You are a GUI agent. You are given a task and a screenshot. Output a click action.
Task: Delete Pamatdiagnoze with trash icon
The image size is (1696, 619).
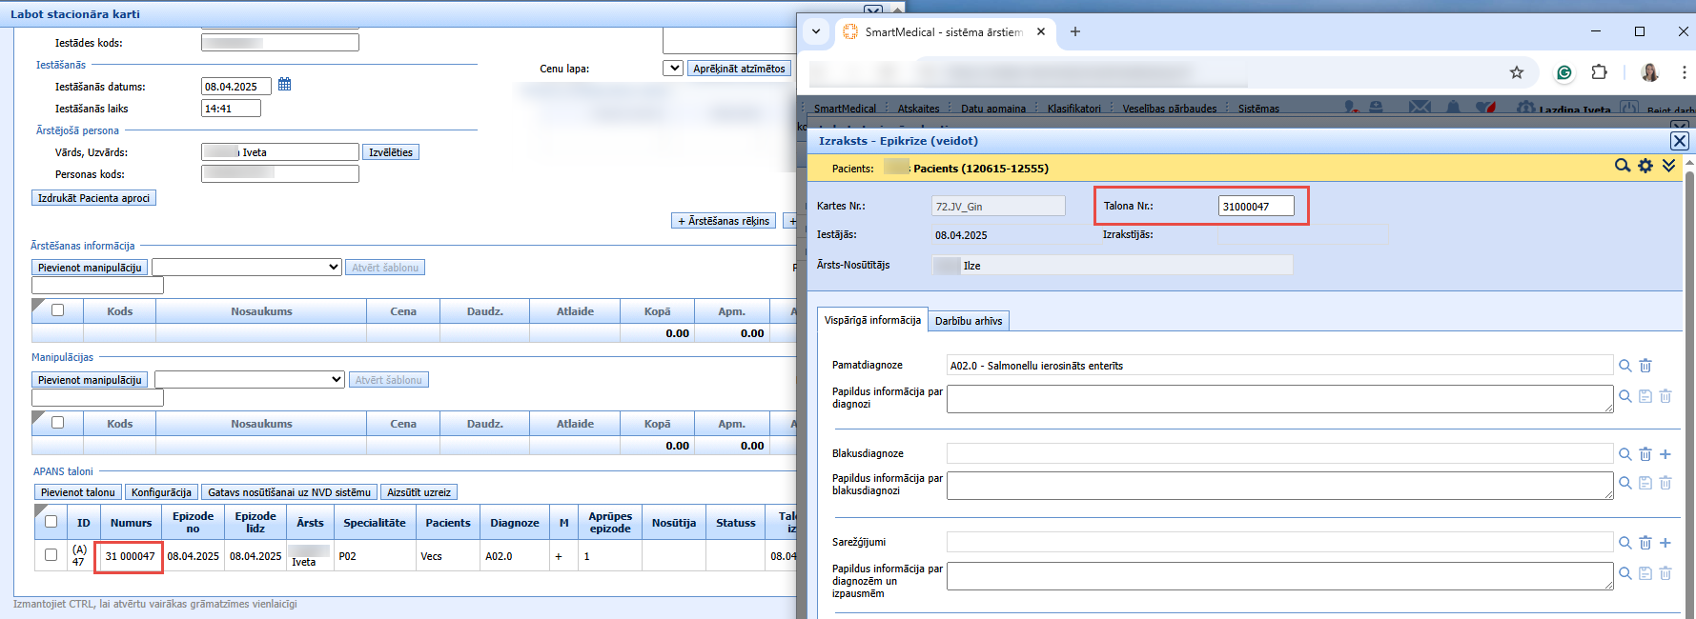pos(1645,365)
